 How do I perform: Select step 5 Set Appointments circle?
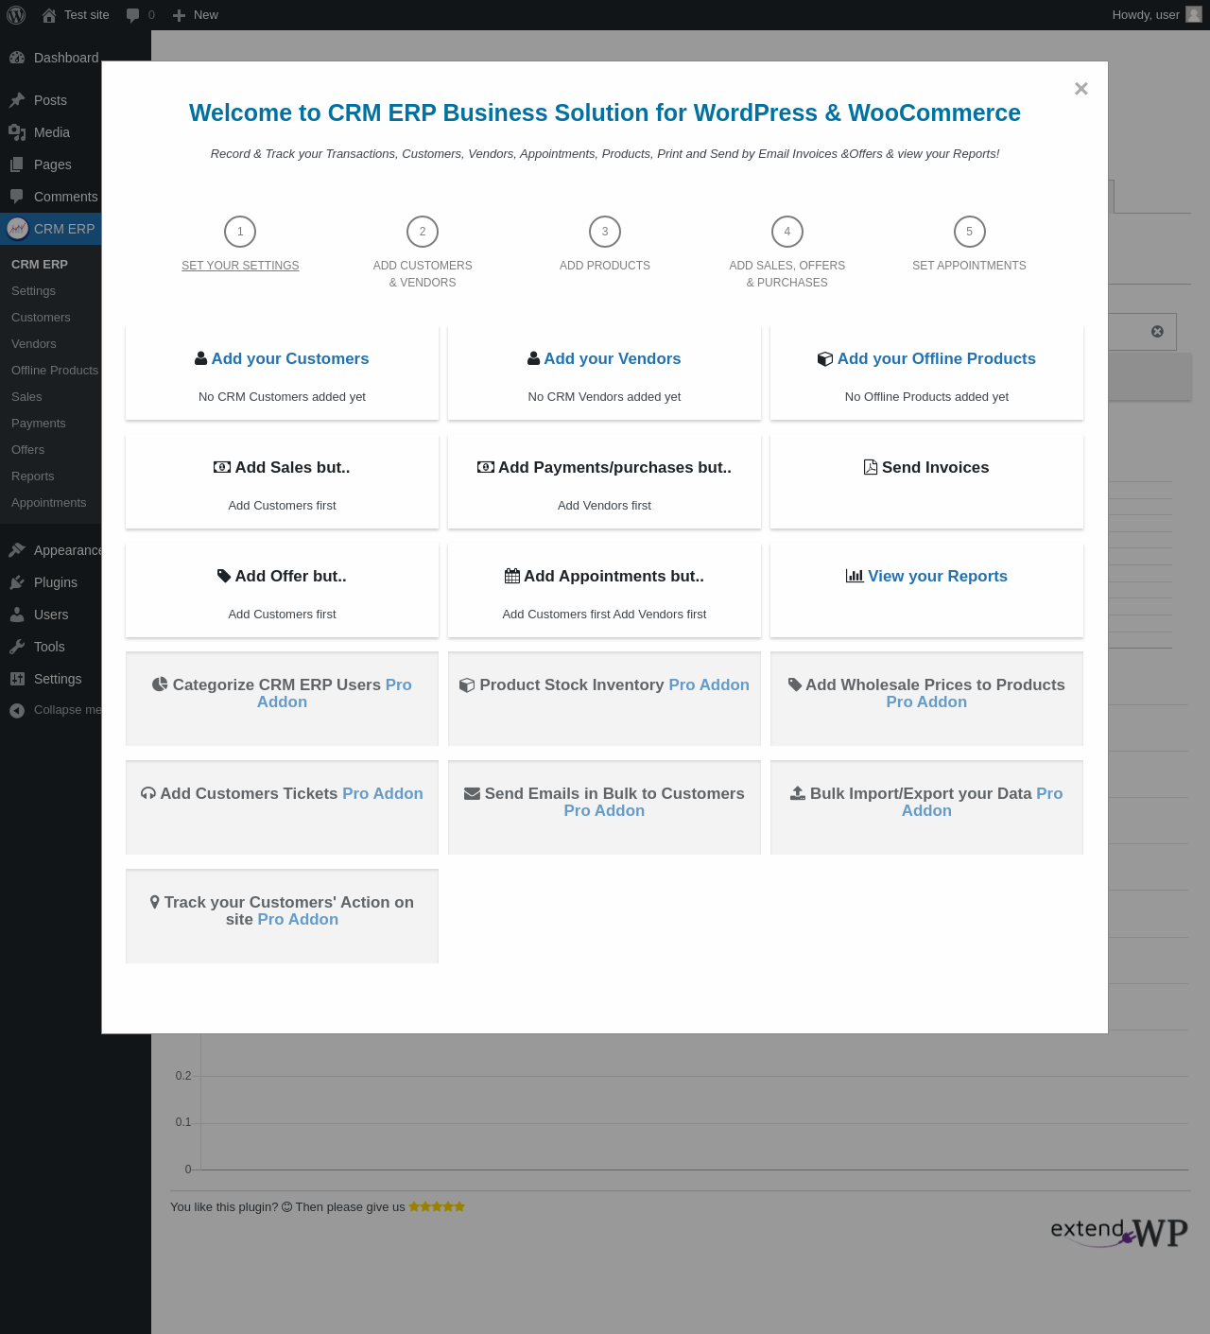(x=969, y=232)
